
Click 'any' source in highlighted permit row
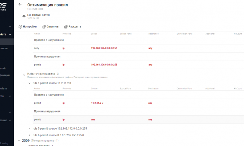pos(93,120)
